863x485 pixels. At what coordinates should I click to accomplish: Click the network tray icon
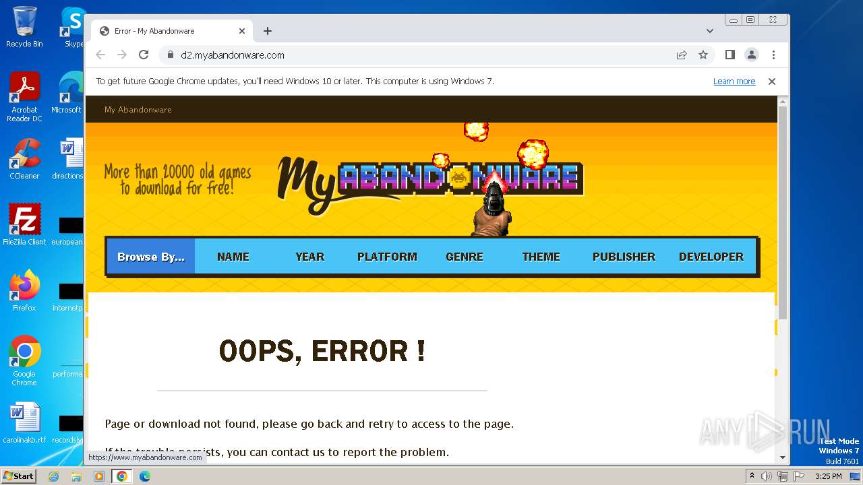(x=783, y=476)
